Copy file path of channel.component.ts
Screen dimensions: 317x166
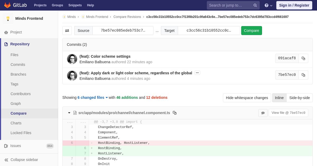coord(175,113)
